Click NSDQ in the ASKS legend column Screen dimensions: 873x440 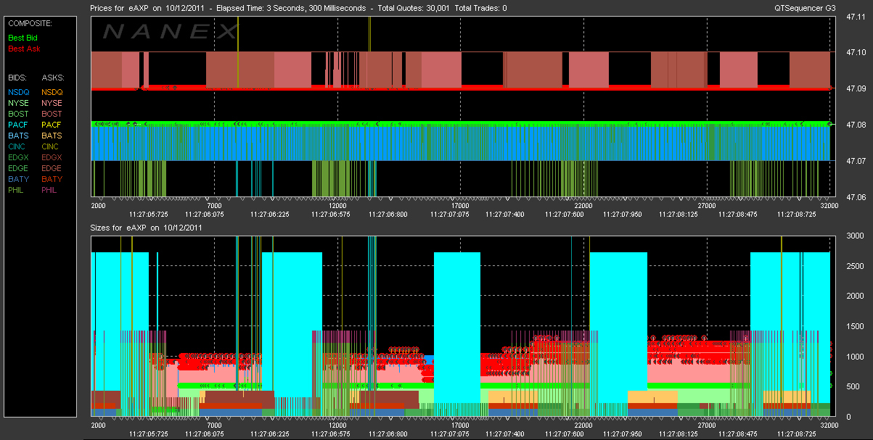(x=52, y=92)
